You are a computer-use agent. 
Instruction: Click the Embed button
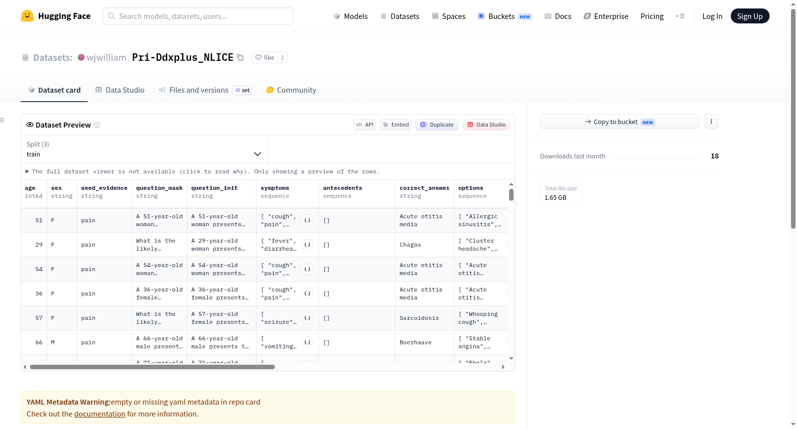pos(396,125)
